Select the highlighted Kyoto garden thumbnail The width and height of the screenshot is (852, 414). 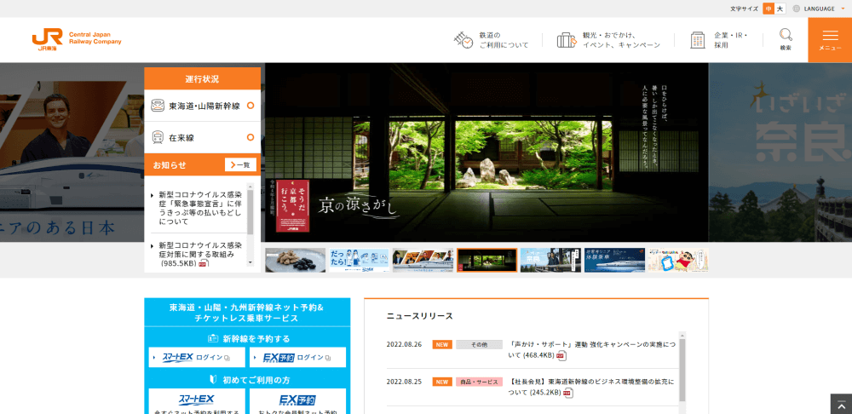point(486,261)
